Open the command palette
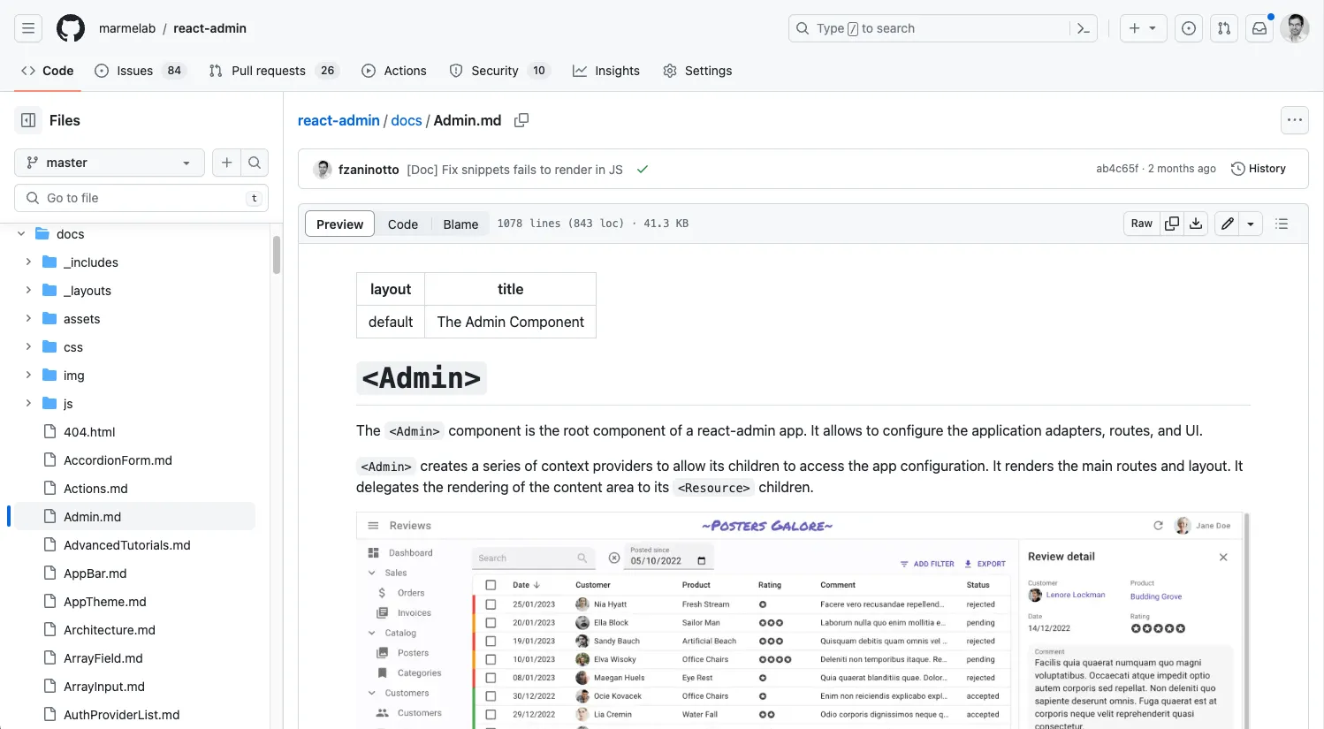Screen dimensions: 1324x729 (1084, 28)
